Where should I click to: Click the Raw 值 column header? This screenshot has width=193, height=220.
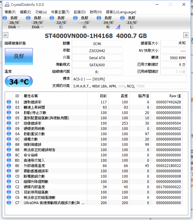tap(167, 96)
